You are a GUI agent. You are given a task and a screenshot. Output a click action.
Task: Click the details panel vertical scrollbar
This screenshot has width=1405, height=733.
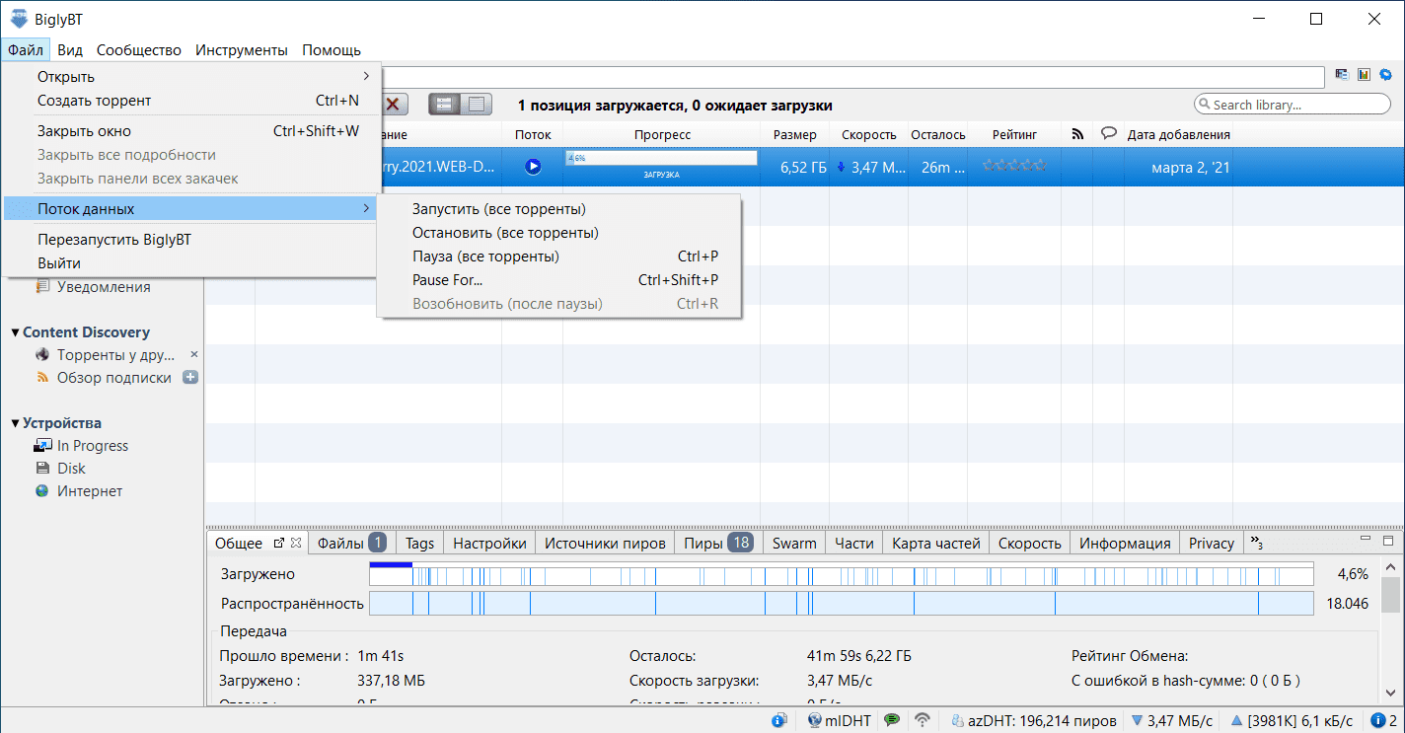1389,596
